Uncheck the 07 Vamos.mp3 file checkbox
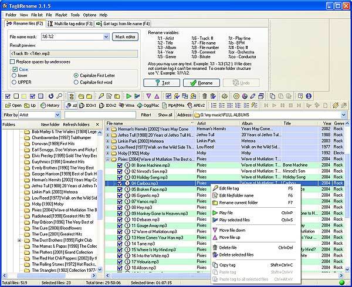Viewport: 352px width, 287px height. point(120,201)
